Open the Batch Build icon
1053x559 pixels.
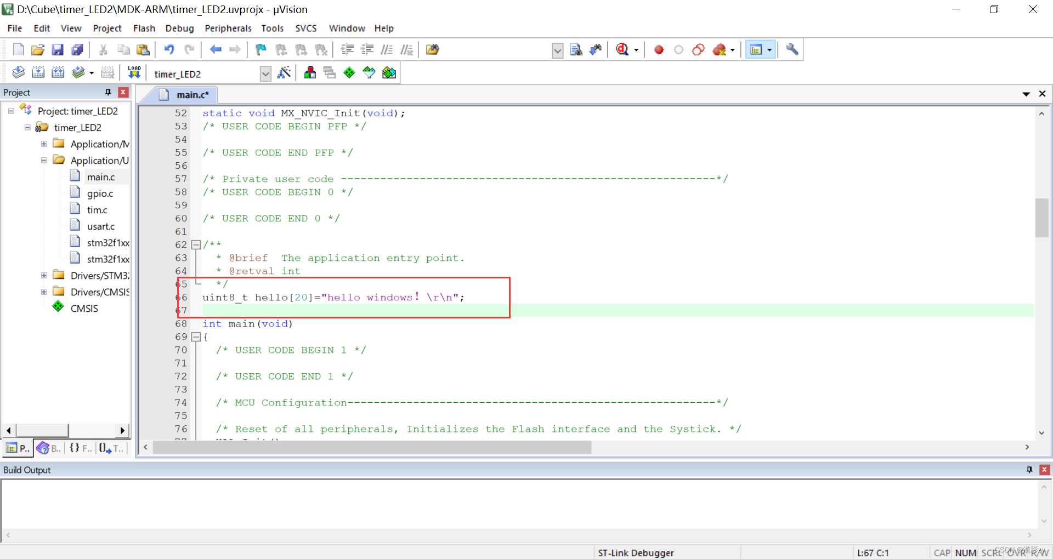click(x=78, y=72)
